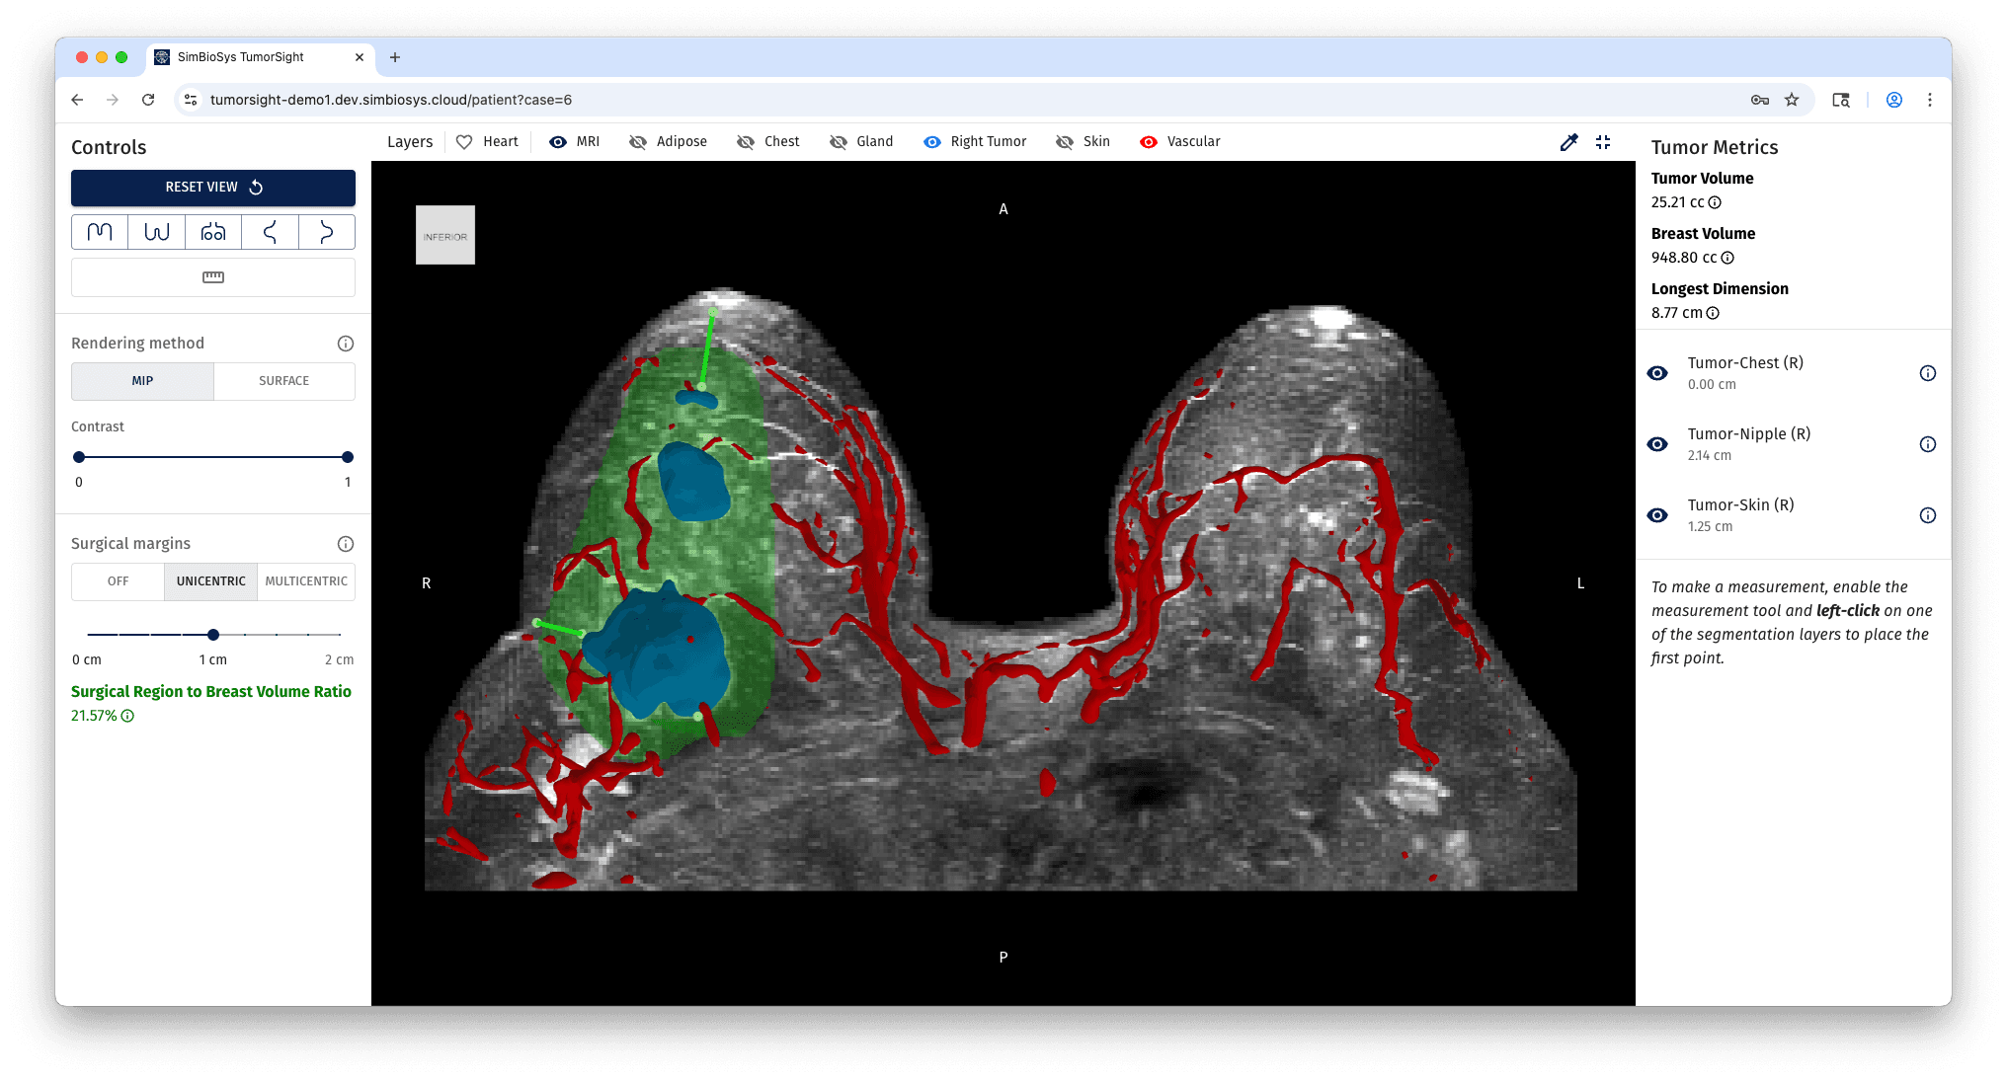Select the frontal breast view preset icon
This screenshot has width=2007, height=1079.
click(x=213, y=232)
